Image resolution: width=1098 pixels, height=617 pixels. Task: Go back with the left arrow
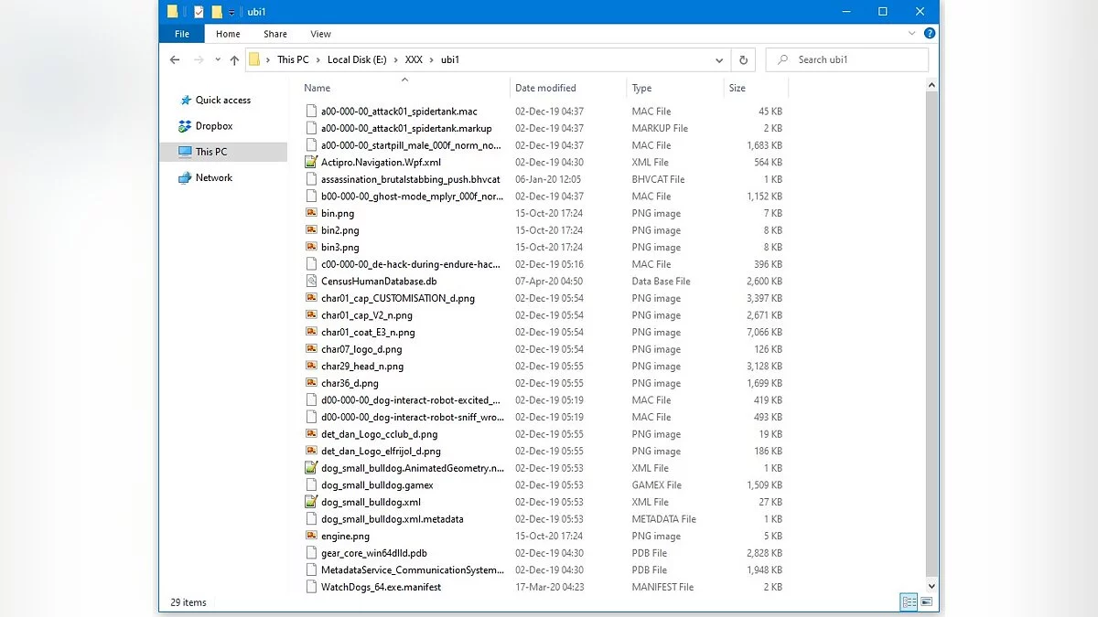(175, 60)
